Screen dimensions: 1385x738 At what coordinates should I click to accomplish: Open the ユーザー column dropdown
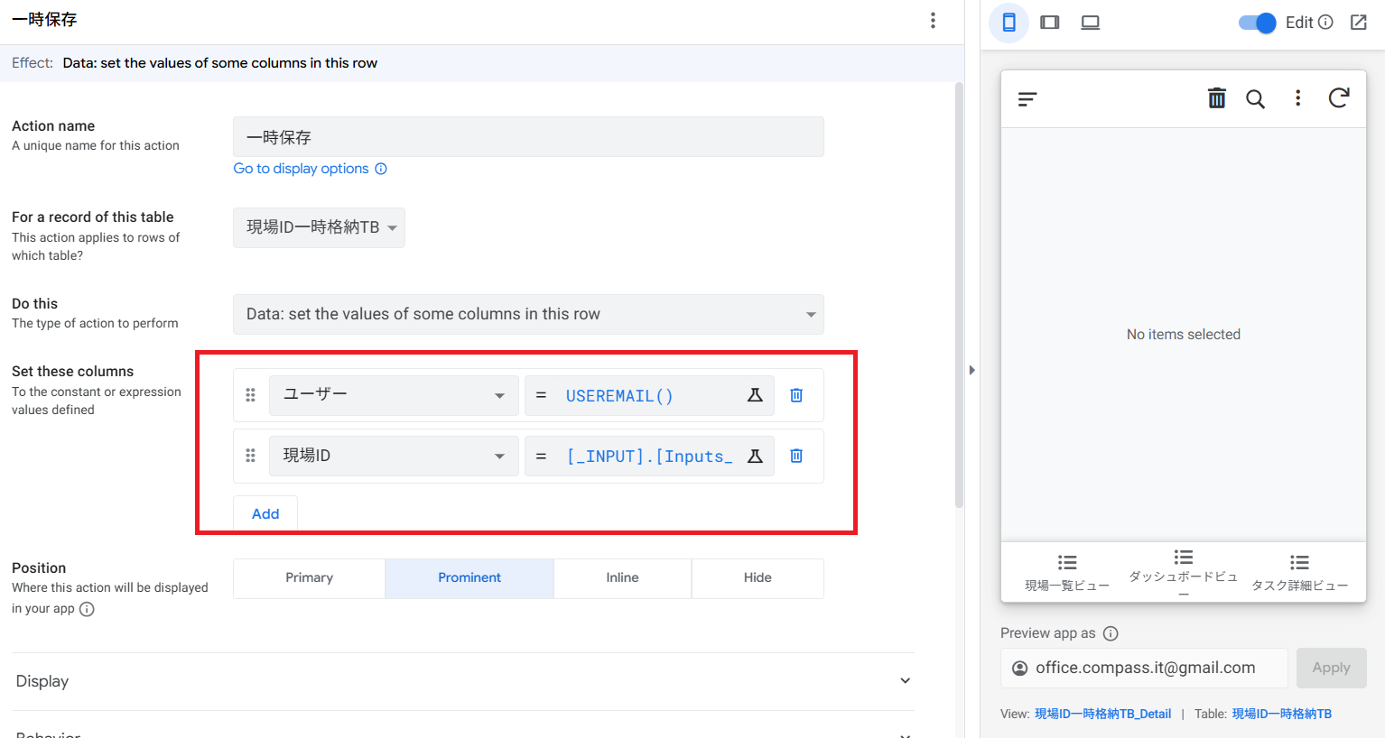coord(394,395)
